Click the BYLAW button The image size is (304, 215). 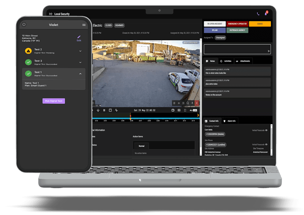pyautogui.click(x=215, y=30)
